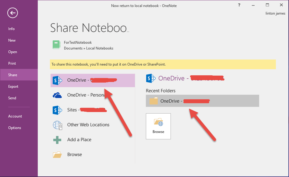Choose Print from the sidebar
The image size is (289, 177).
[12, 63]
